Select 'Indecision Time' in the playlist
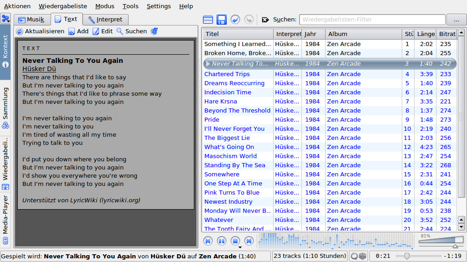This screenshot has width=467, height=262. pyautogui.click(x=330, y=92)
